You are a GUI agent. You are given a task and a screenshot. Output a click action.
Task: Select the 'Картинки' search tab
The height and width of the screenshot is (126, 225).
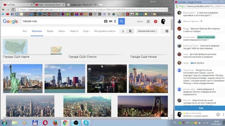point(37,31)
